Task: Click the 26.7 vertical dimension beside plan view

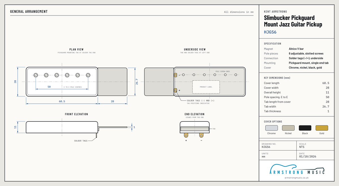Action: tap(137, 81)
